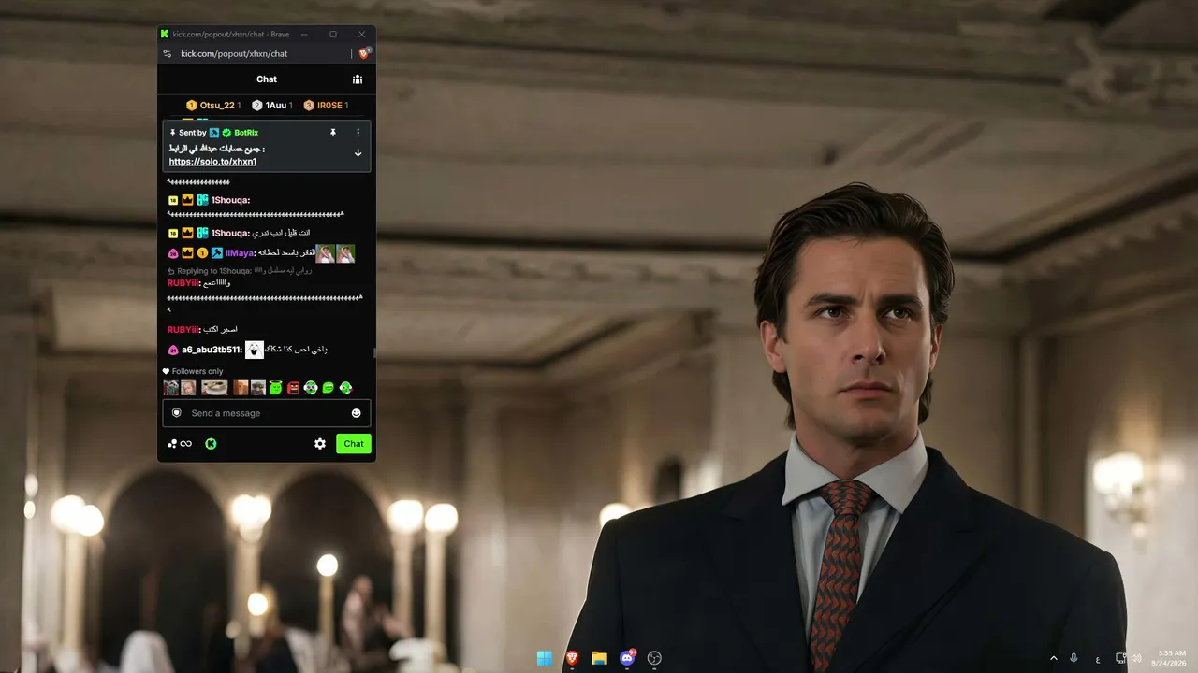Switch the Arabic input language indicator
The height and width of the screenshot is (673, 1198).
click(1098, 659)
